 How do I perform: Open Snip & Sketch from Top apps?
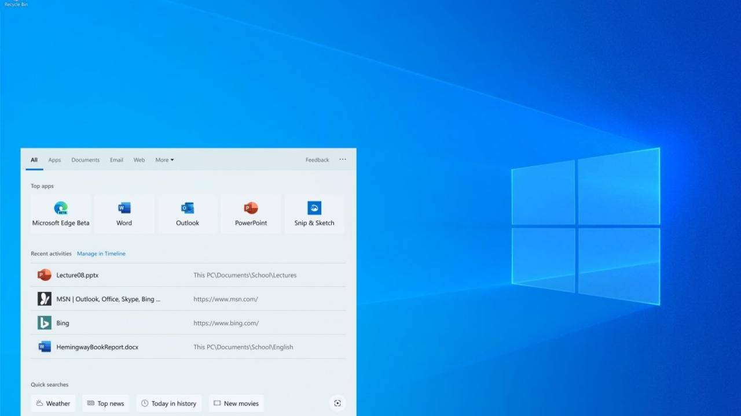[314, 213]
